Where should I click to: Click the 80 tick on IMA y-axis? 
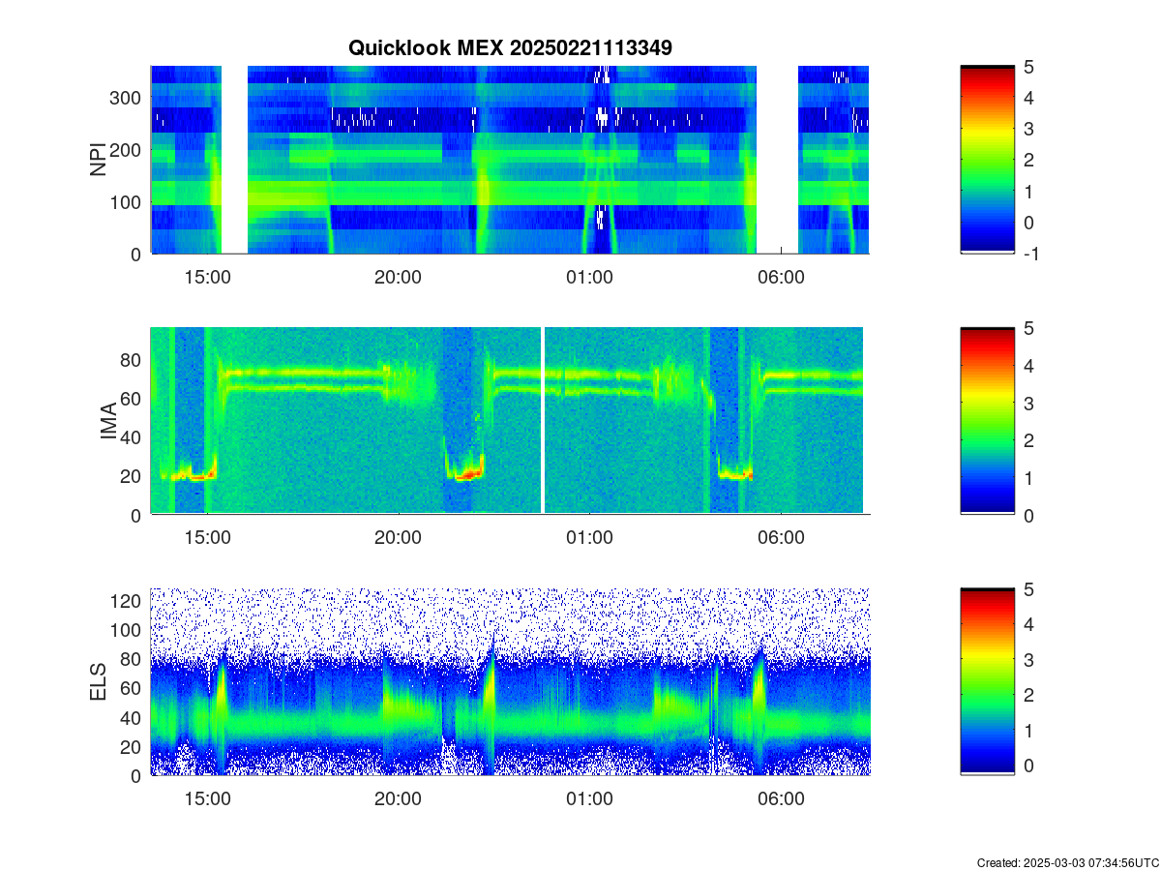[x=133, y=360]
